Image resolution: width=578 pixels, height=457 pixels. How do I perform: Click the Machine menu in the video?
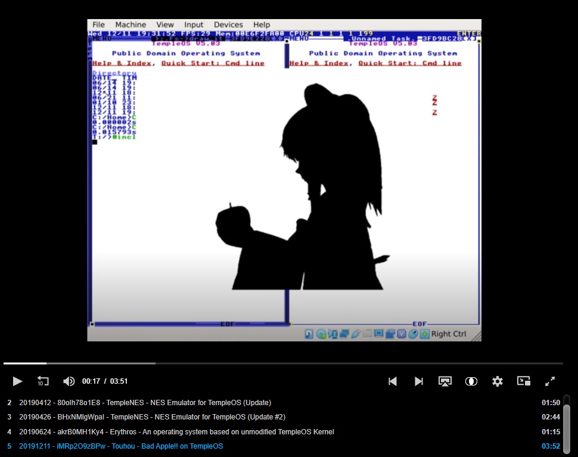click(x=130, y=24)
